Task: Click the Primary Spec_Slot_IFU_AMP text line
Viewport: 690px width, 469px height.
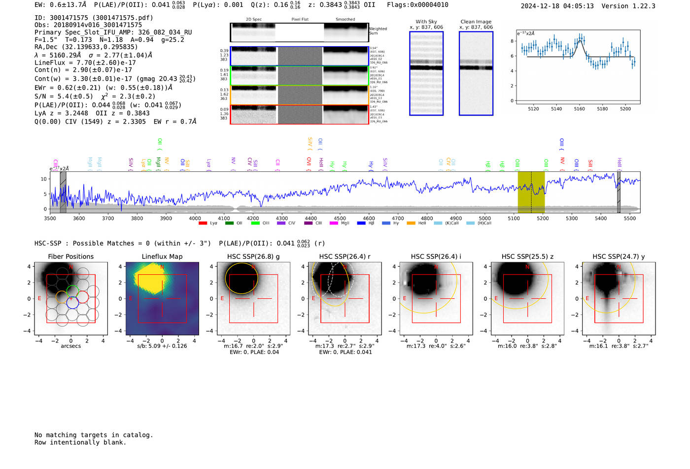Action: coord(113,32)
